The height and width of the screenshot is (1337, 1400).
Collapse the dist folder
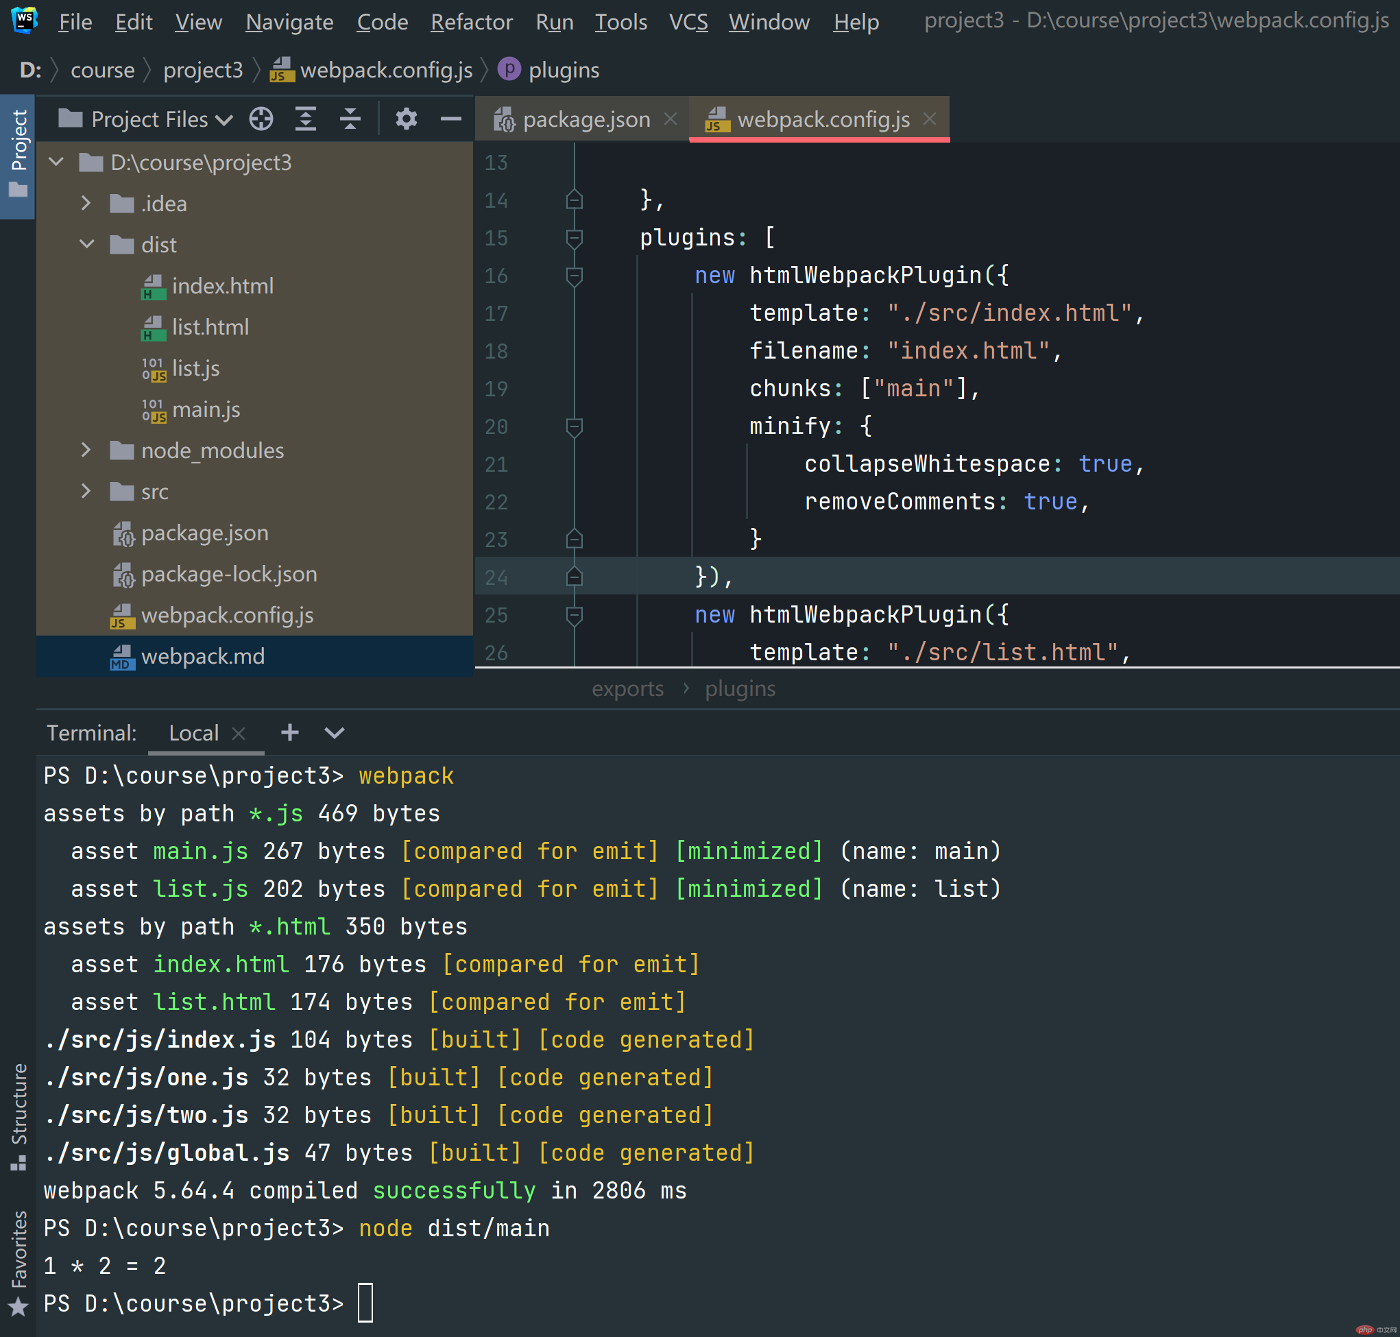click(x=86, y=245)
